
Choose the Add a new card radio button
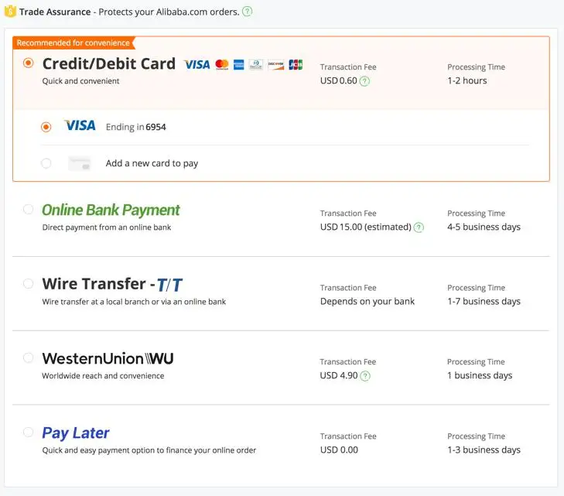coord(46,163)
